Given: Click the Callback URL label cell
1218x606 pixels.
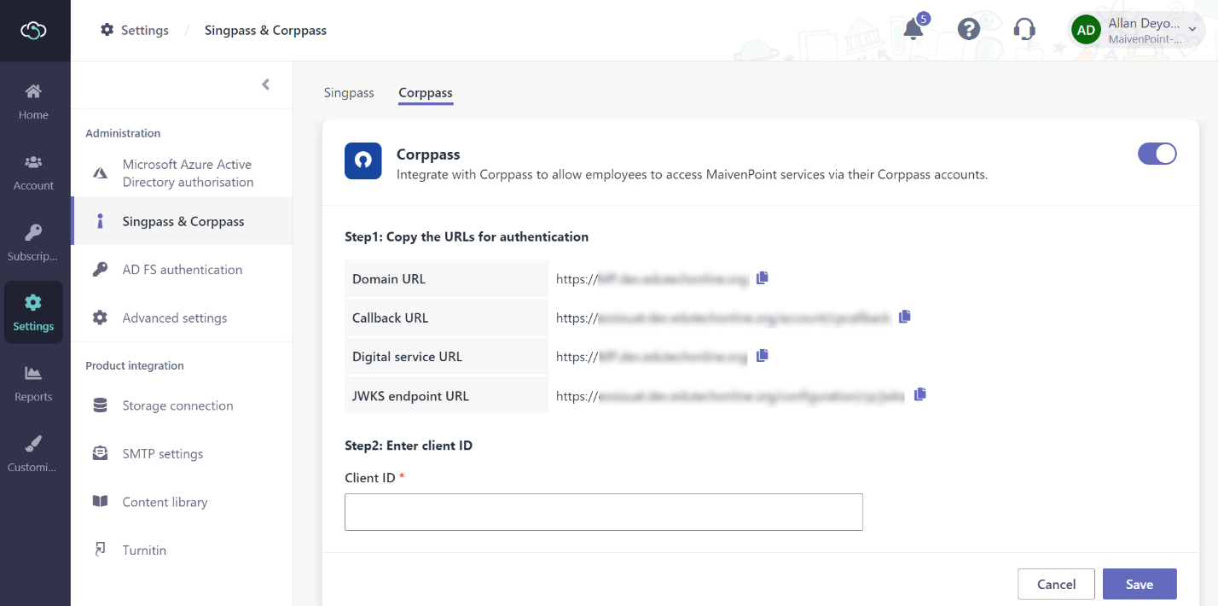Looking at the screenshot, I should click(x=446, y=318).
